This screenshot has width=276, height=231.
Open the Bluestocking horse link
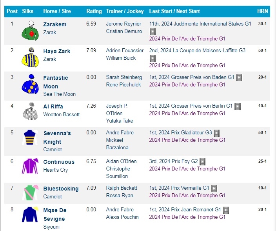(61, 189)
